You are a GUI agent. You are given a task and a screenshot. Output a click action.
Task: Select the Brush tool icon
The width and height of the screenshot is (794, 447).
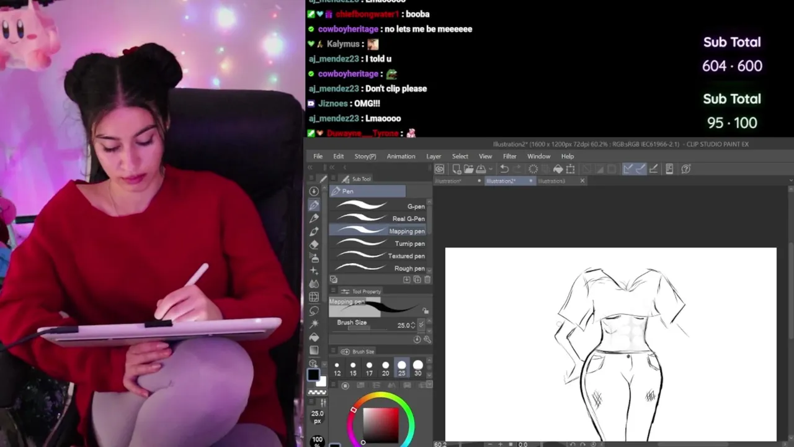314,231
